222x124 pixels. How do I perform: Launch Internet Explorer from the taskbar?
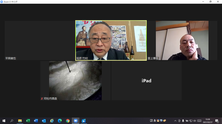tap(52, 121)
